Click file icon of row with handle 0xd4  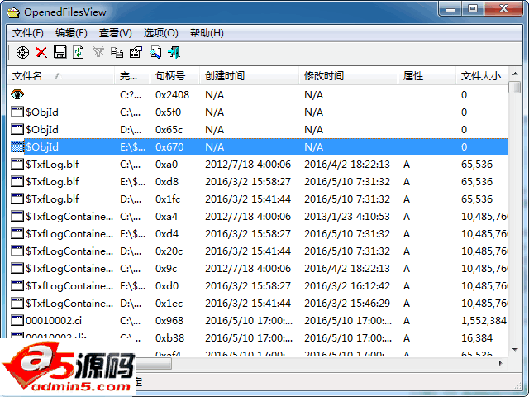pyautogui.click(x=17, y=233)
